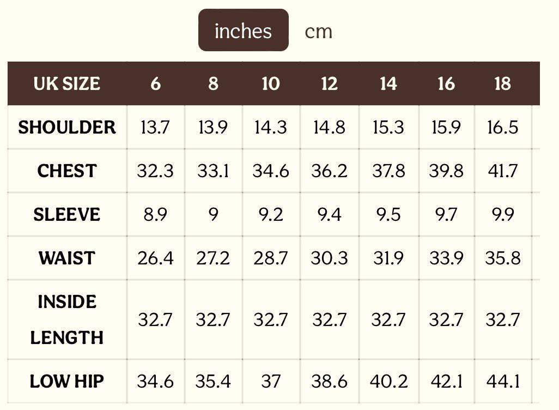Select the UK size 10 column header
The height and width of the screenshot is (410, 559).
(270, 83)
